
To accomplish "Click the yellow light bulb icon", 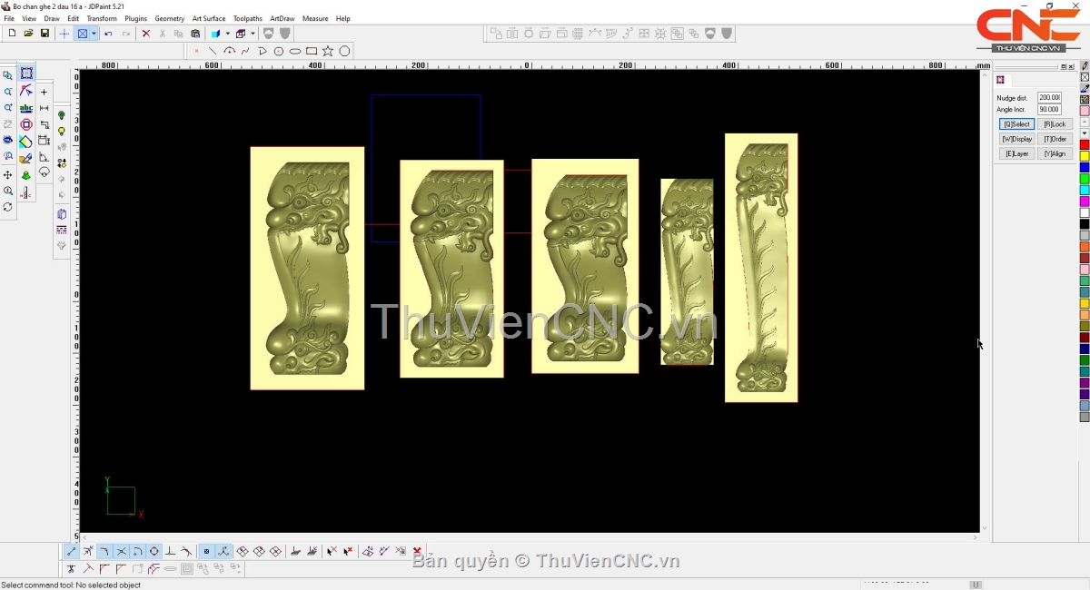I will (x=62, y=132).
